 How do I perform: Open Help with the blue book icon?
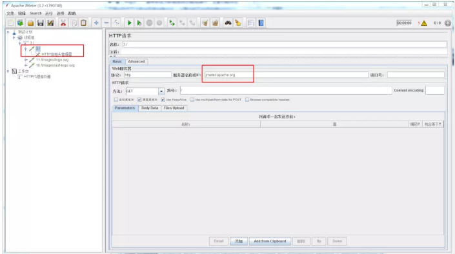click(261, 23)
